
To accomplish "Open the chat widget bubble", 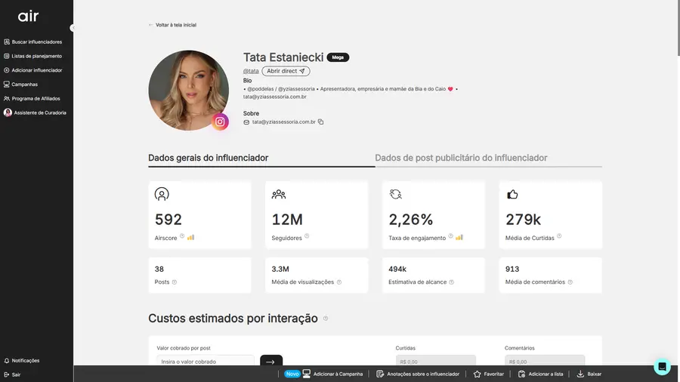I will click(662, 366).
